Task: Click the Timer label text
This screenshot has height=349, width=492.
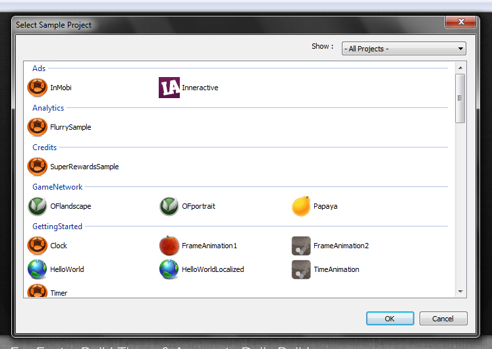Action: pyautogui.click(x=59, y=293)
